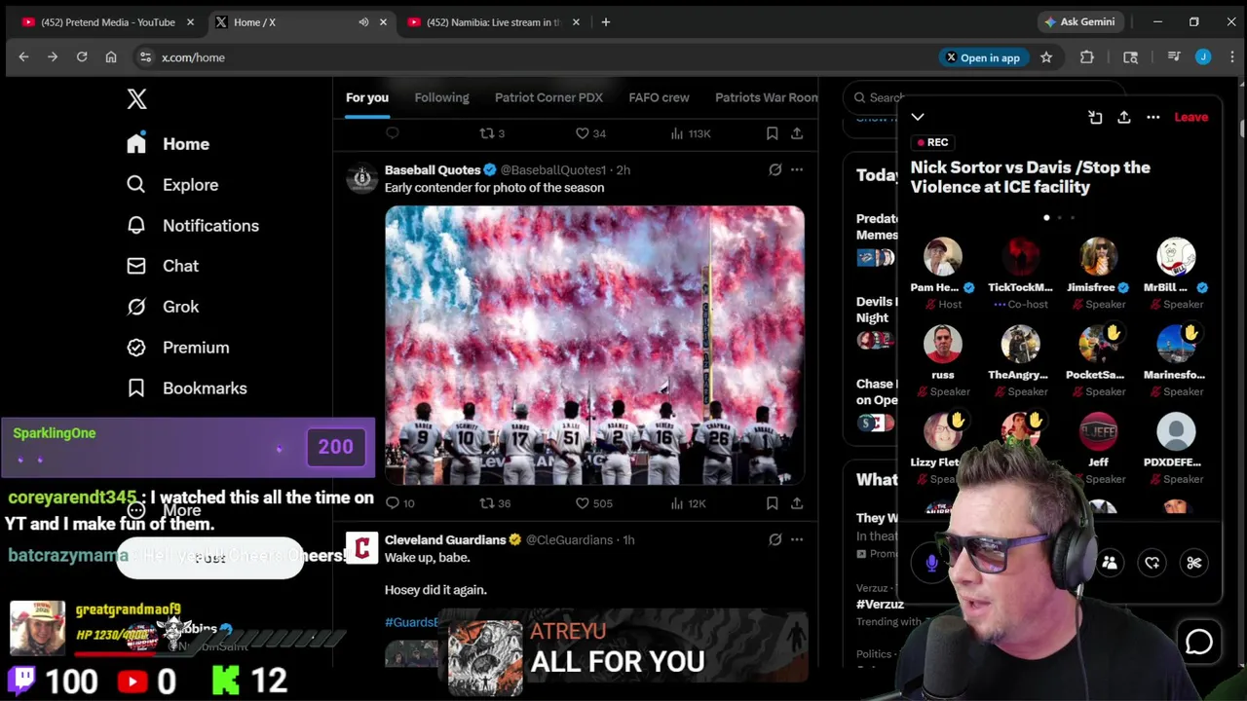Go to Chrome home page icon

111,57
